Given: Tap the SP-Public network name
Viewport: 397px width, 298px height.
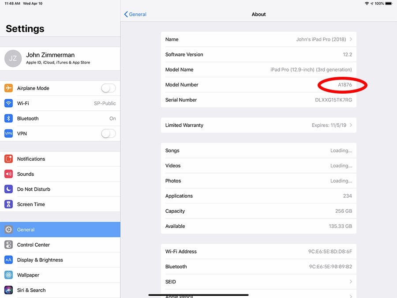Looking at the screenshot, I should pyautogui.click(x=105, y=103).
